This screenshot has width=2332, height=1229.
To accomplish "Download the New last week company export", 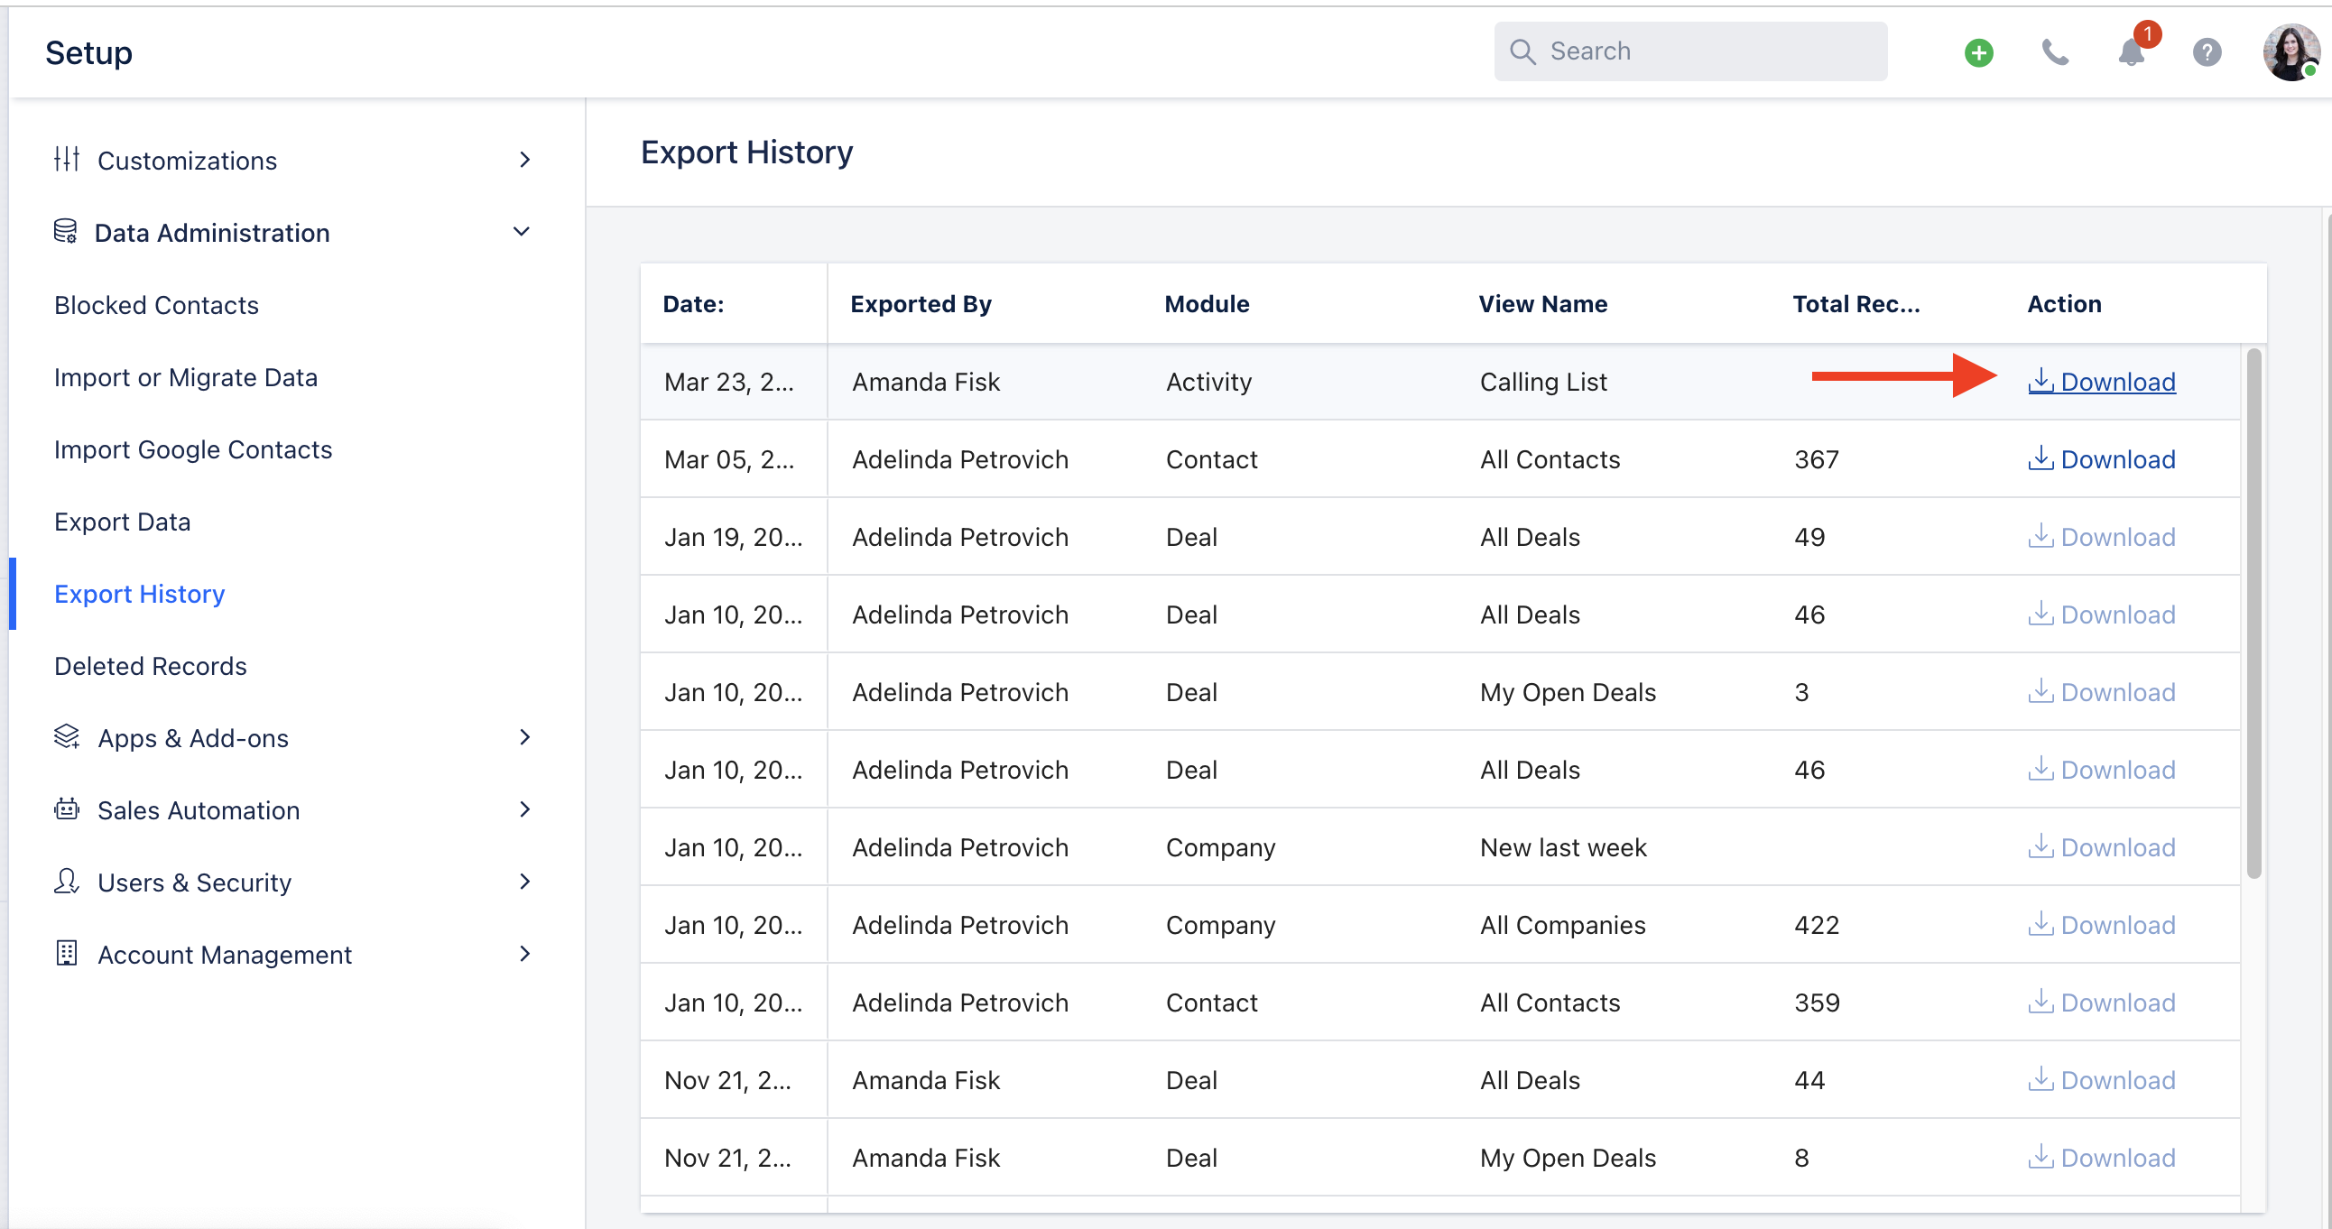I will pos(2101,847).
